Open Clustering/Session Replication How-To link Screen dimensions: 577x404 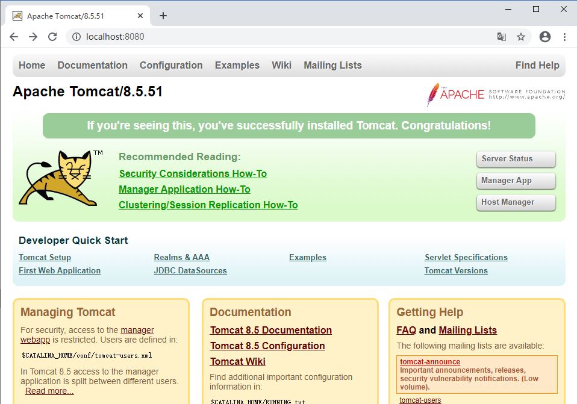click(x=208, y=205)
